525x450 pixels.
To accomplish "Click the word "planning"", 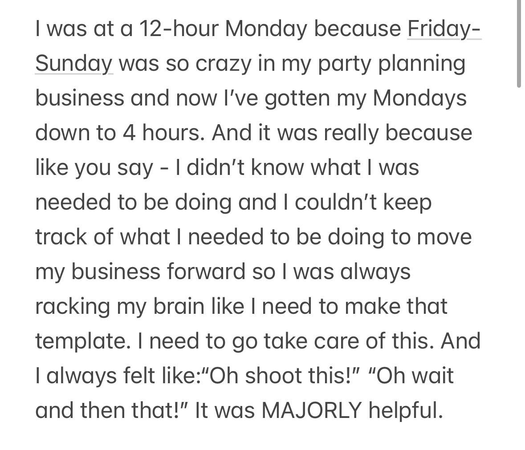I will [422, 64].
